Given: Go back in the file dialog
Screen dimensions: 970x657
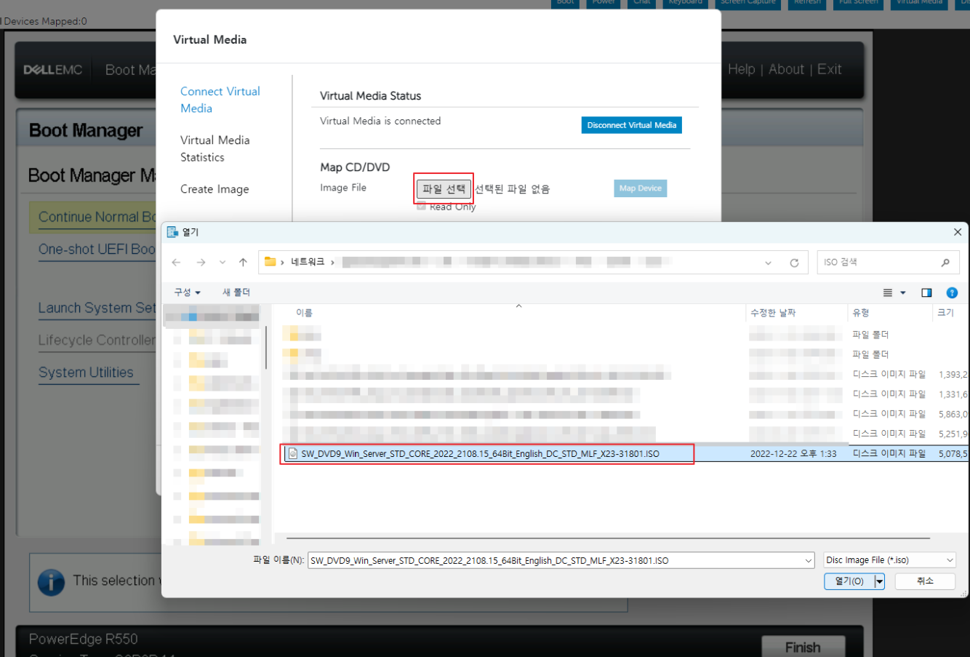Looking at the screenshot, I should click(176, 263).
